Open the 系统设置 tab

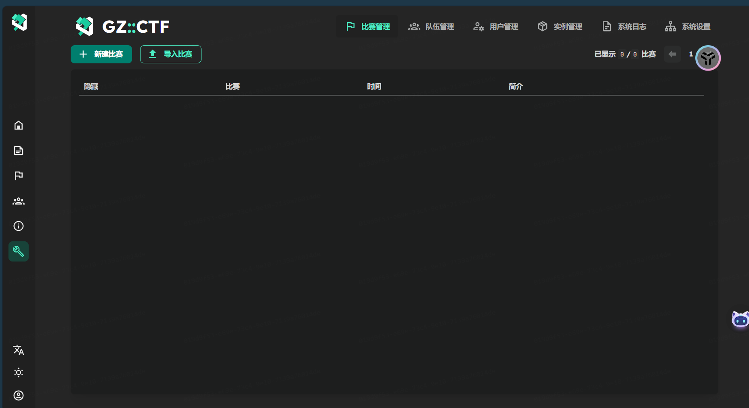(688, 27)
